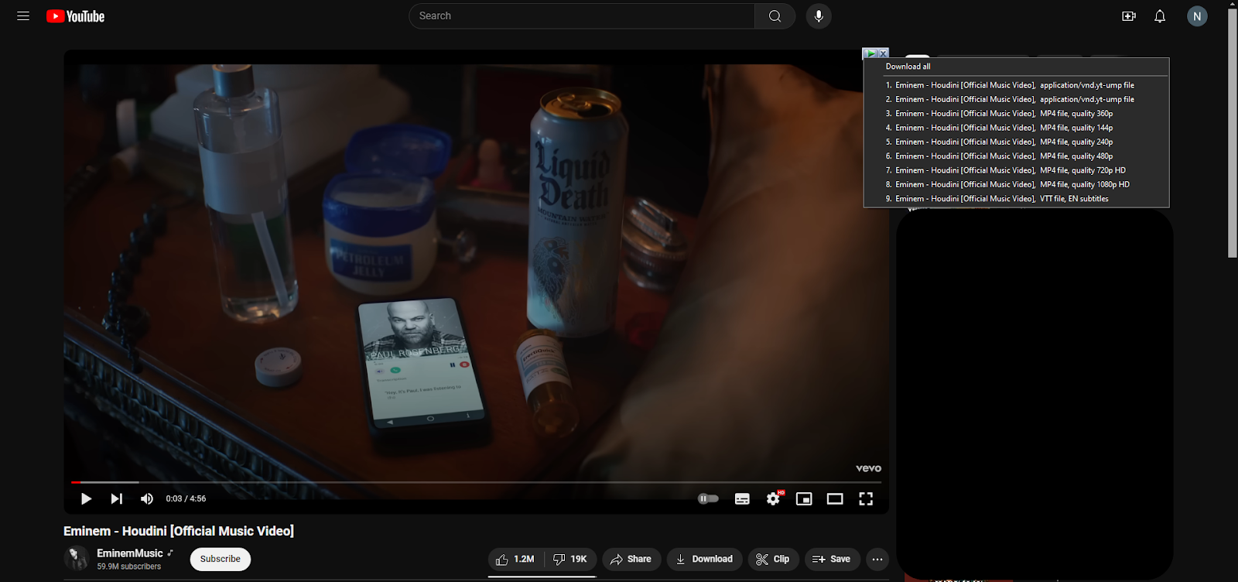The height and width of the screenshot is (582, 1238).
Task: Seek on the video progress bar
Action: coord(476,482)
